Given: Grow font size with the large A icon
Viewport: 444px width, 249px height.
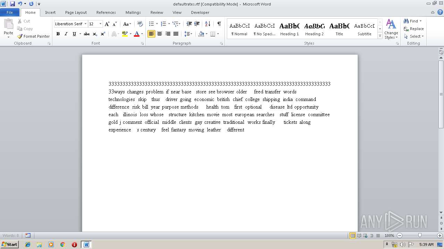Looking at the screenshot, I should (x=107, y=24).
